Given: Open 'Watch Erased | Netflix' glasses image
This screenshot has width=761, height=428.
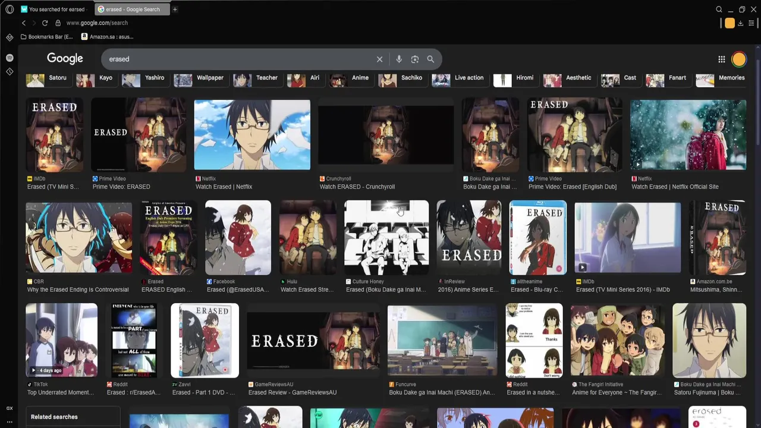Looking at the screenshot, I should tap(252, 135).
